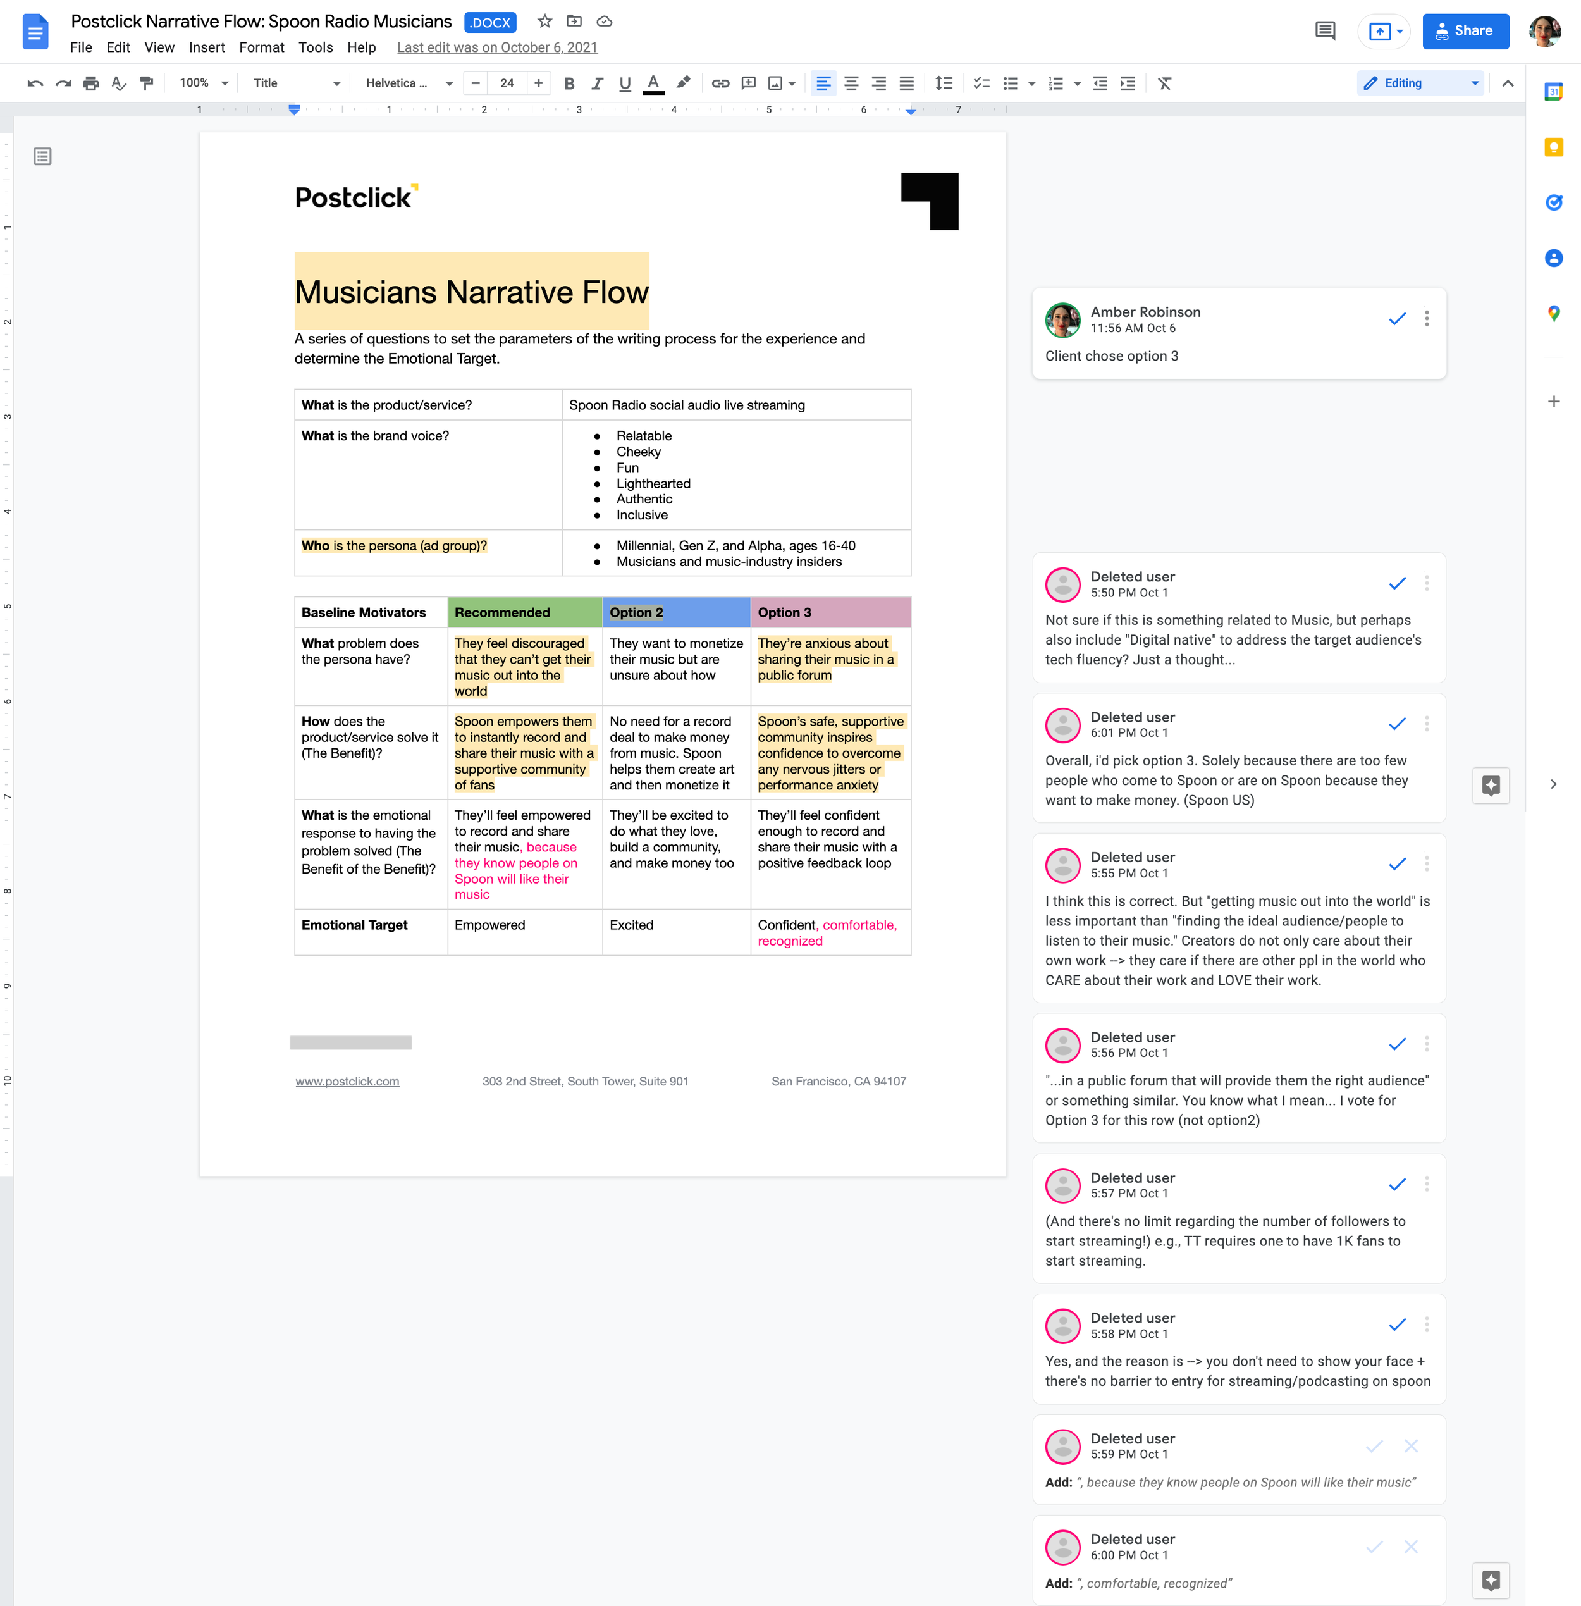1581x1606 pixels.
Task: Increase indent of the paragraph
Action: (1128, 83)
